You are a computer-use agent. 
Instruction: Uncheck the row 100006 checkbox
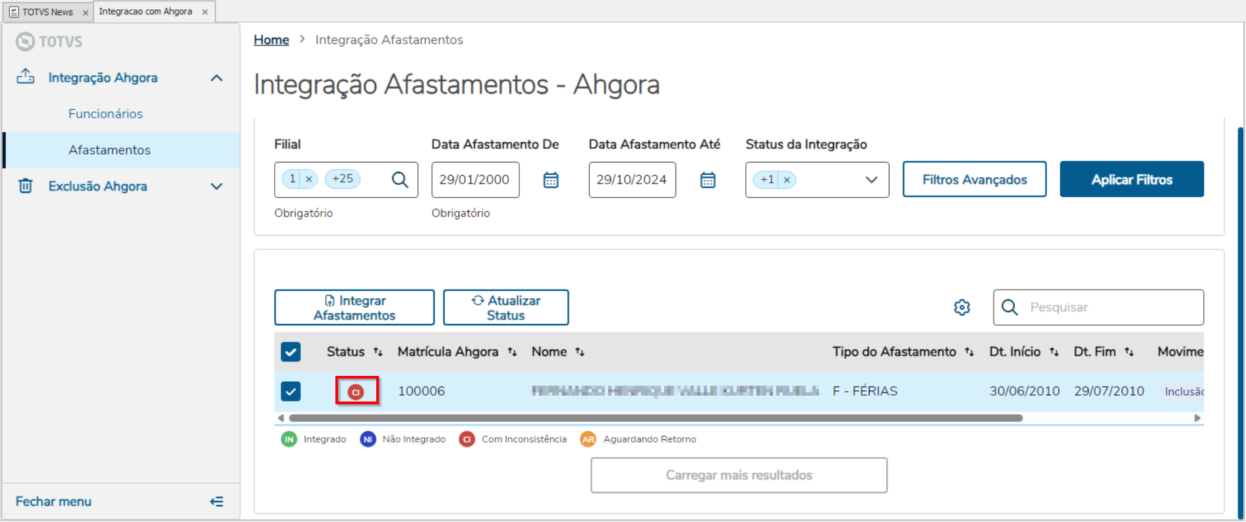pos(291,391)
